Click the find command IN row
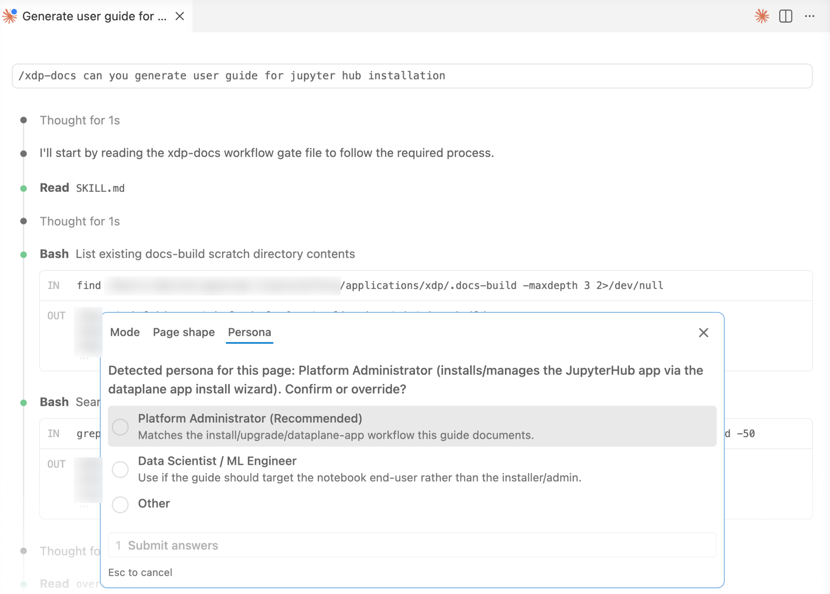 pos(426,285)
